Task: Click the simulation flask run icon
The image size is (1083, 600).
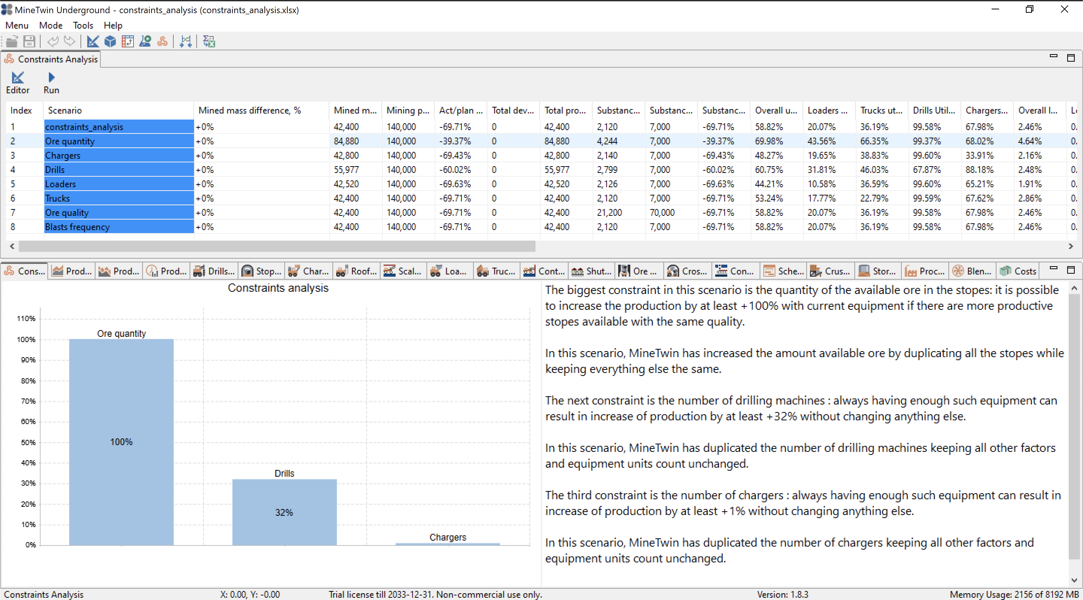Action: coord(145,41)
